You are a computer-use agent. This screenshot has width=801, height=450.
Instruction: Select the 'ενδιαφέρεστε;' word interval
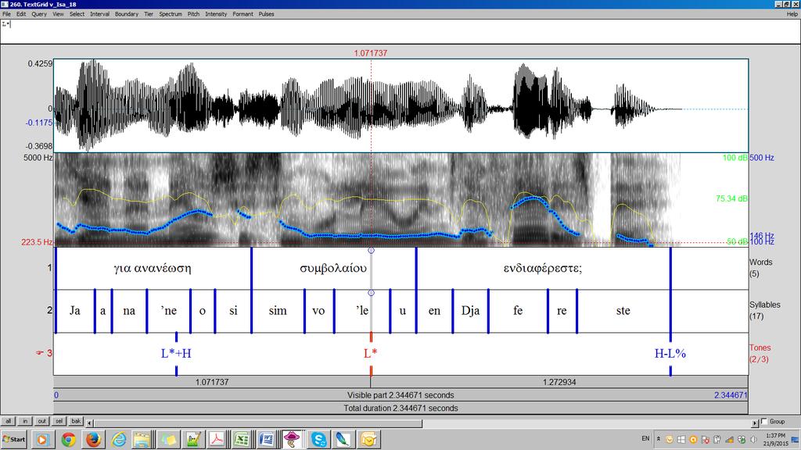[x=543, y=269]
